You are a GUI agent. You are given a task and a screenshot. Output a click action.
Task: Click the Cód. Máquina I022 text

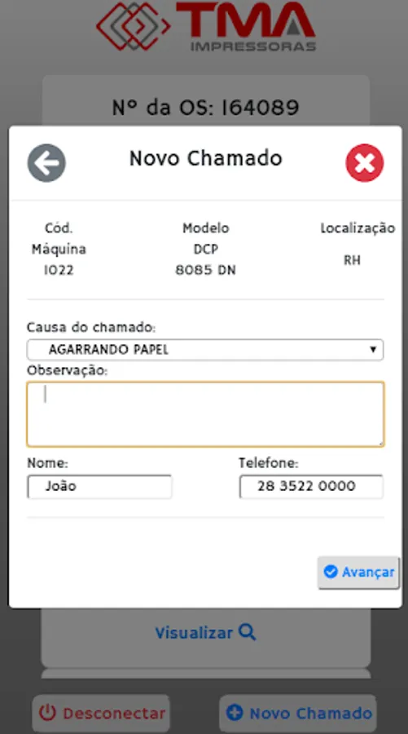coord(59,249)
